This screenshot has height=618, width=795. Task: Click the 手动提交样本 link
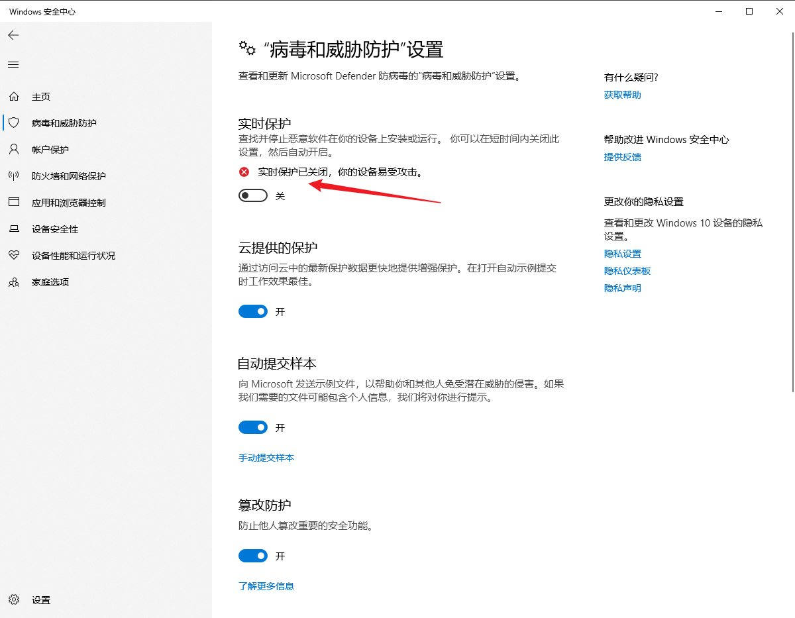266,458
